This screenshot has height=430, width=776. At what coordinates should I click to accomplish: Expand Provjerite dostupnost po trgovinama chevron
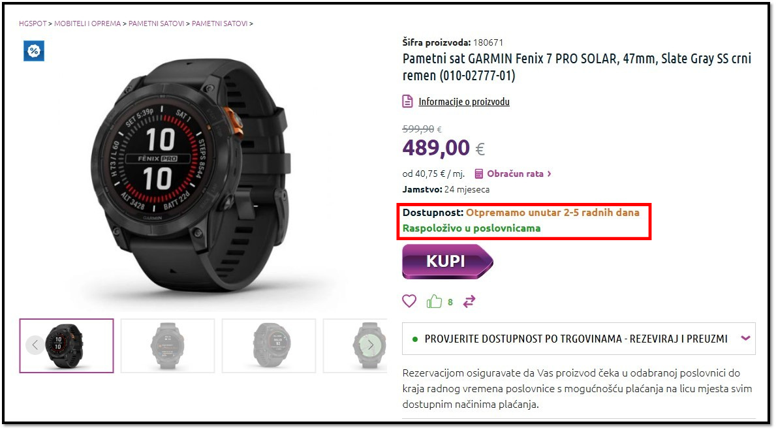(x=745, y=339)
